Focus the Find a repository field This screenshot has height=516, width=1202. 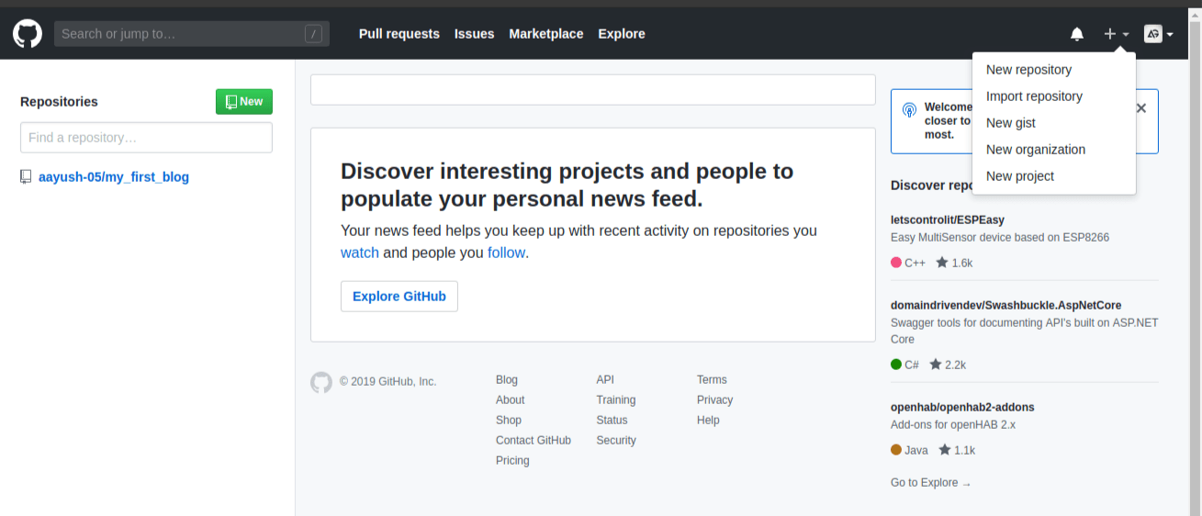(x=146, y=138)
